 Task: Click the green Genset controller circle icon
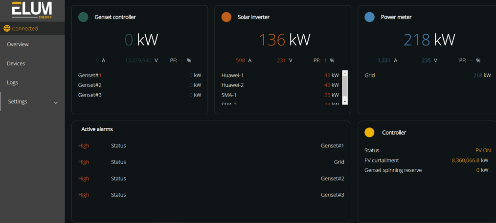click(x=83, y=17)
